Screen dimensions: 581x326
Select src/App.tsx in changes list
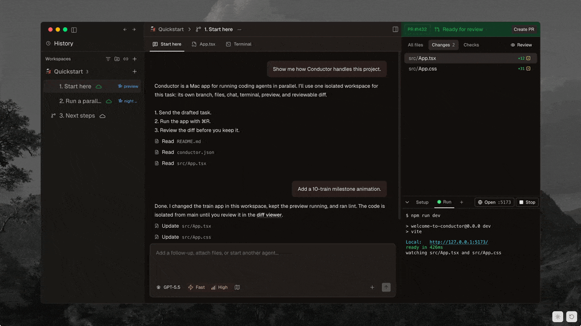click(x=470, y=58)
